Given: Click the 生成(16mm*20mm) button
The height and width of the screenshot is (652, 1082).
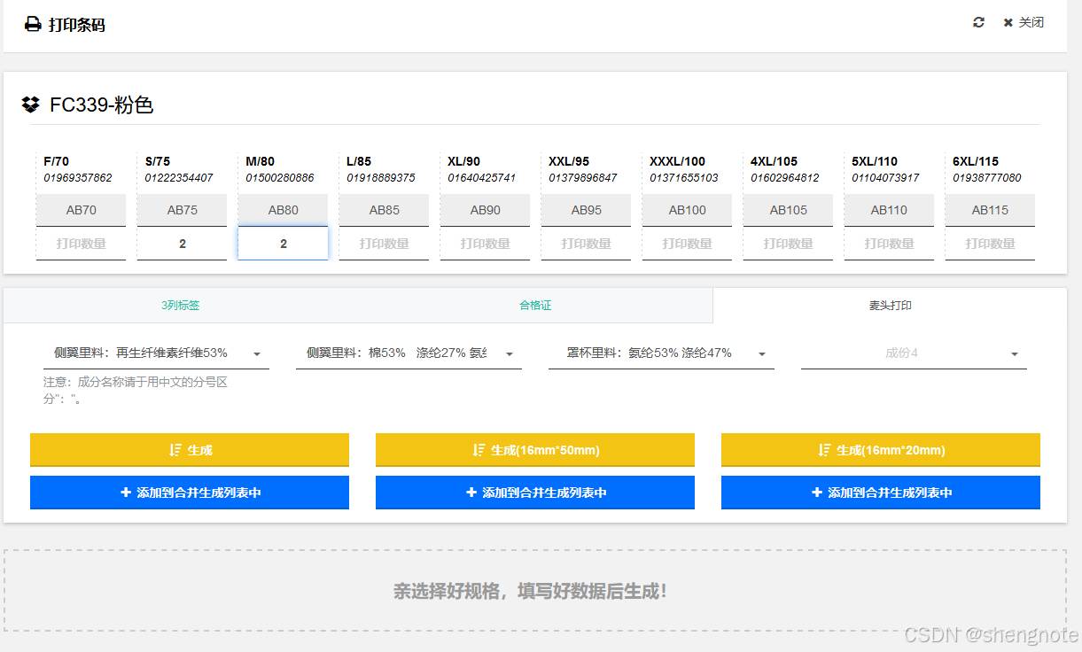Looking at the screenshot, I should click(881, 450).
